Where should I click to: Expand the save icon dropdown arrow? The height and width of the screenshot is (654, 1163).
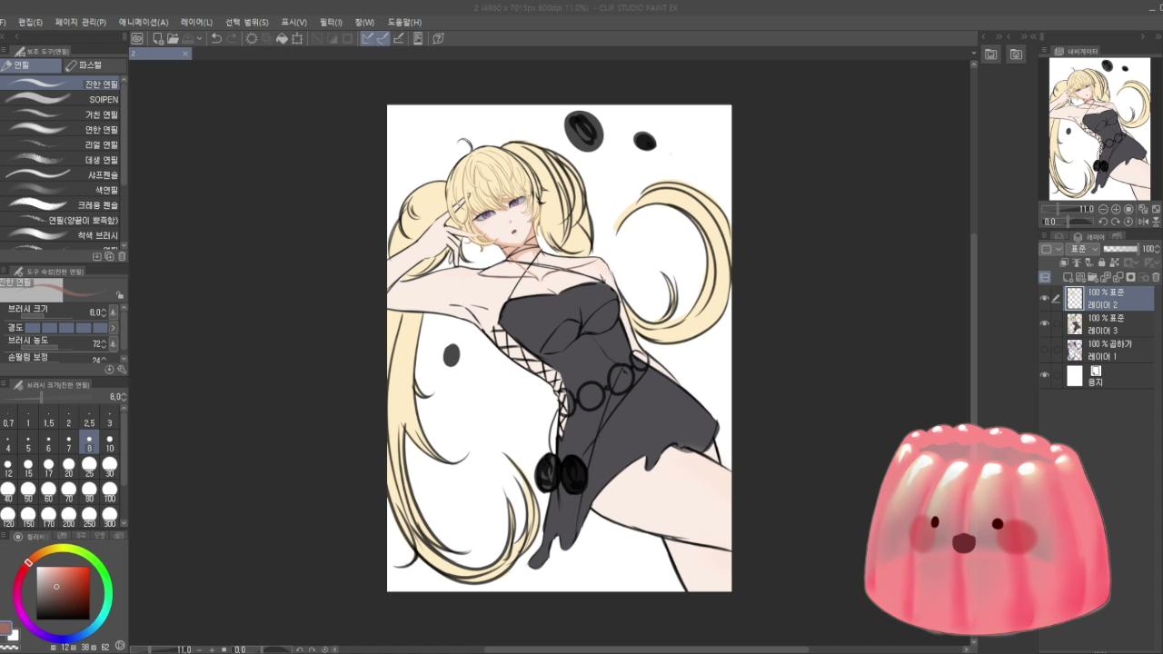[x=199, y=38]
